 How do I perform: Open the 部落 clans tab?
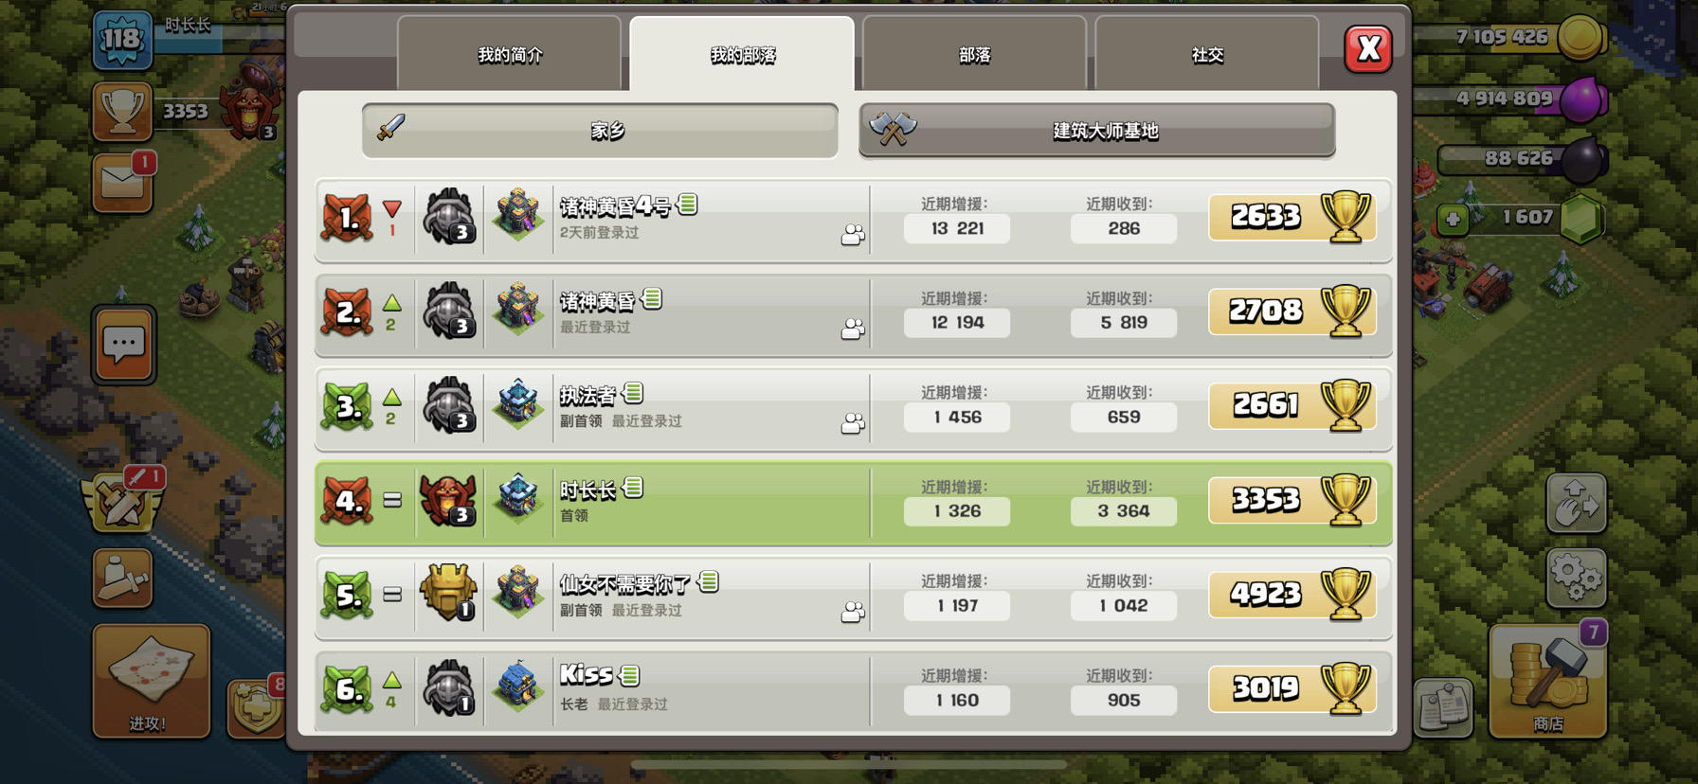(x=974, y=54)
